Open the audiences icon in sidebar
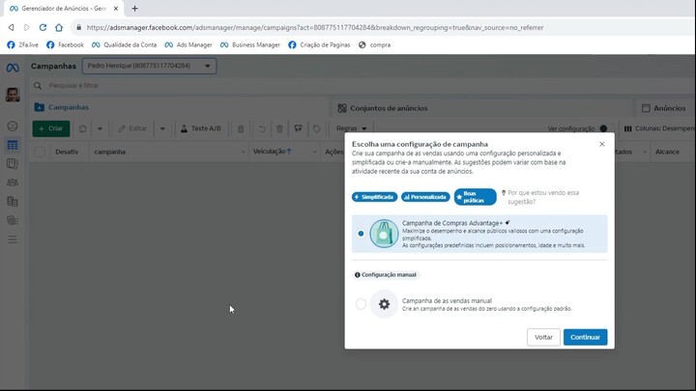The image size is (696, 391). click(13, 182)
